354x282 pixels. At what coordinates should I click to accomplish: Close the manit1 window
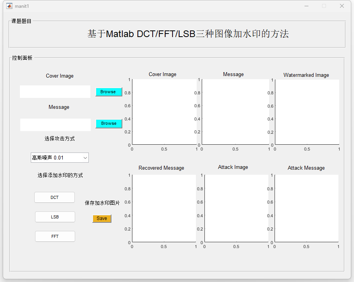point(342,6)
